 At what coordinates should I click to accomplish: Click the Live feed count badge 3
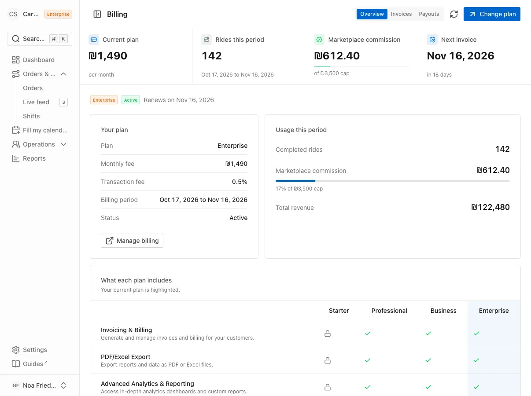click(x=63, y=102)
